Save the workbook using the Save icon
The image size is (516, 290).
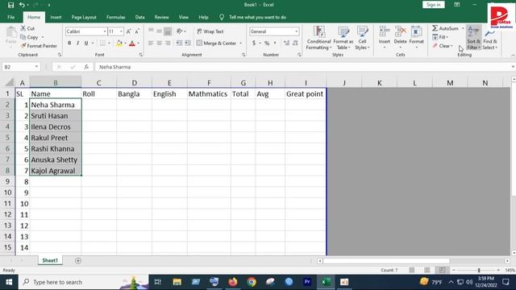click(x=10, y=5)
